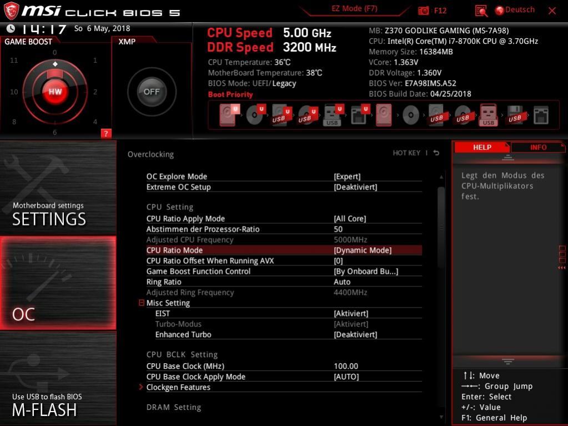The height and width of the screenshot is (426, 568).
Task: Open AVX ratio offset [0] options
Action: 338,260
